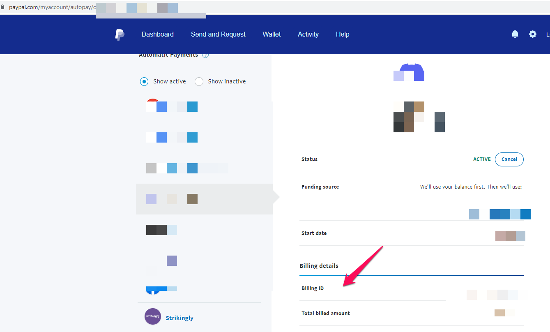The width and height of the screenshot is (550, 332).
Task: Click the padlock icon in the address bar
Action: (4, 7)
